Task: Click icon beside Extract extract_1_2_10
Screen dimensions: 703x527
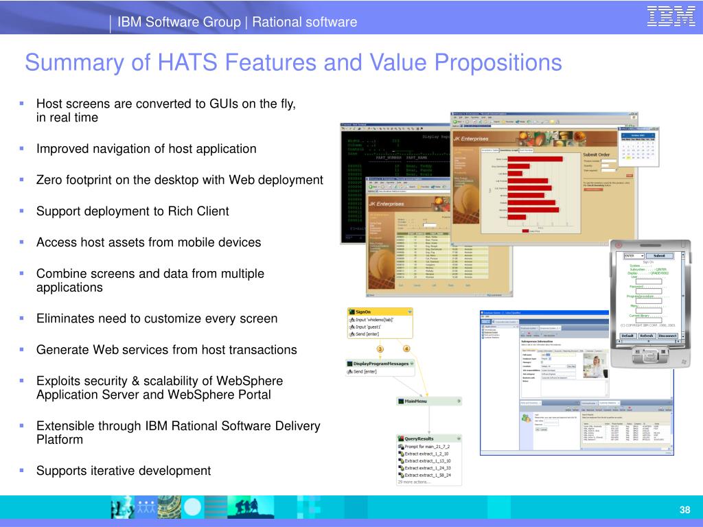Action: 401,454
